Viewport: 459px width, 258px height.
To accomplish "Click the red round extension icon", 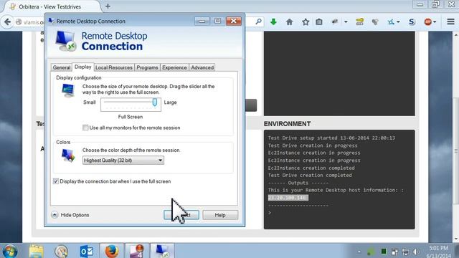I will point(427,22).
